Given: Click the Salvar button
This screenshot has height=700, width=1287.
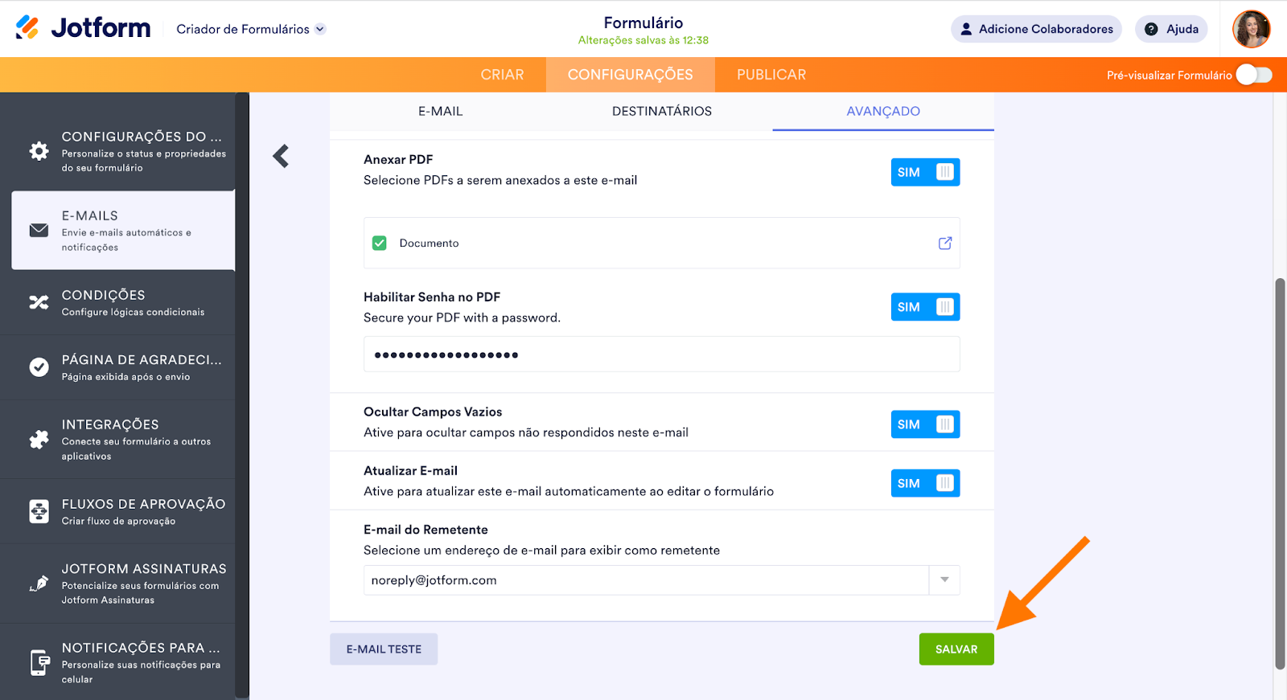Looking at the screenshot, I should pyautogui.click(x=956, y=649).
